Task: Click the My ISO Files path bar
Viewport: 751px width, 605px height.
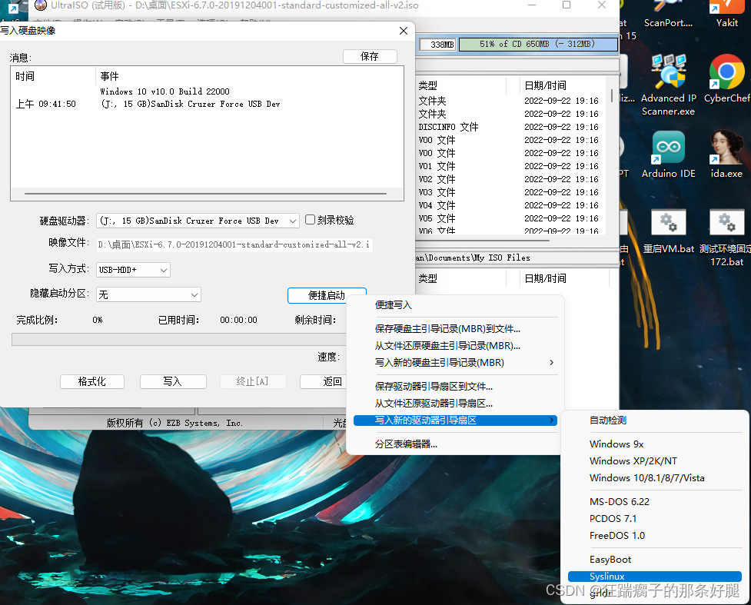Action: coord(517,258)
